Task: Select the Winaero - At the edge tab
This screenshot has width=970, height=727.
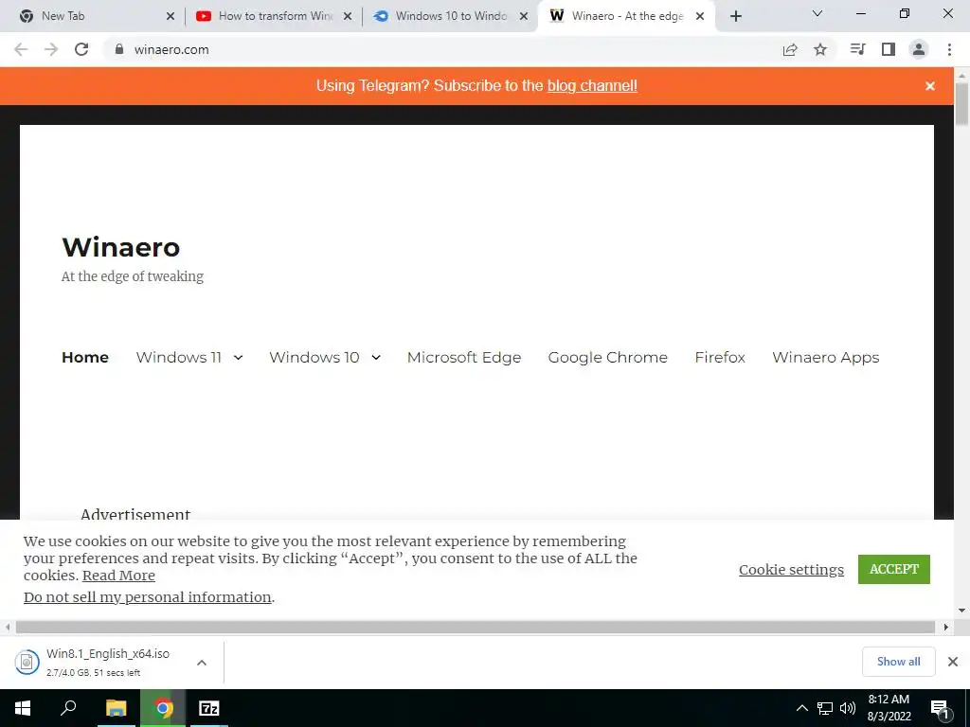Action: [626, 16]
